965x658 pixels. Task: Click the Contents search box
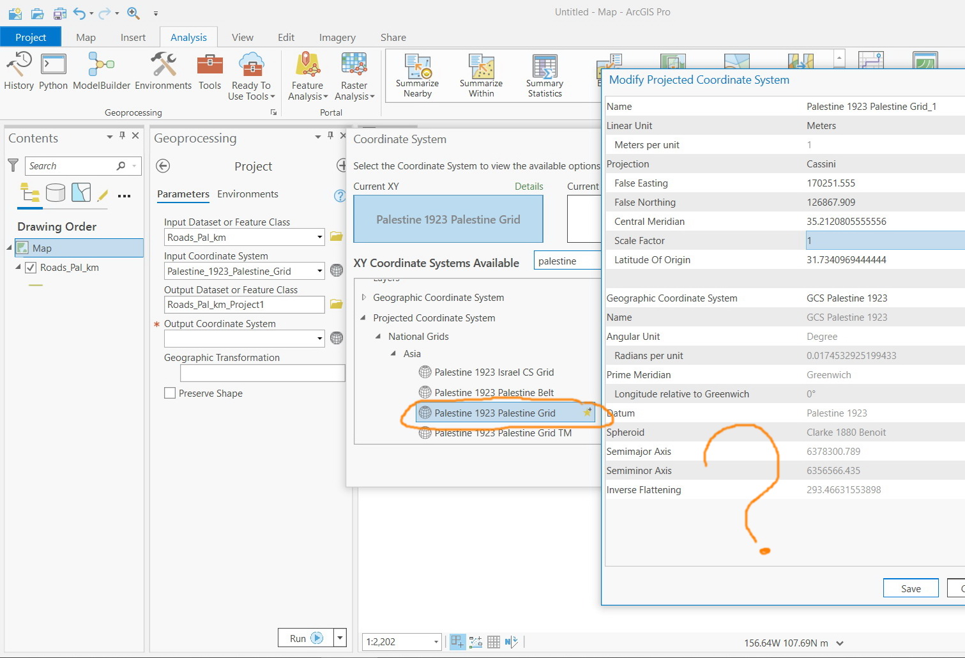(83, 166)
